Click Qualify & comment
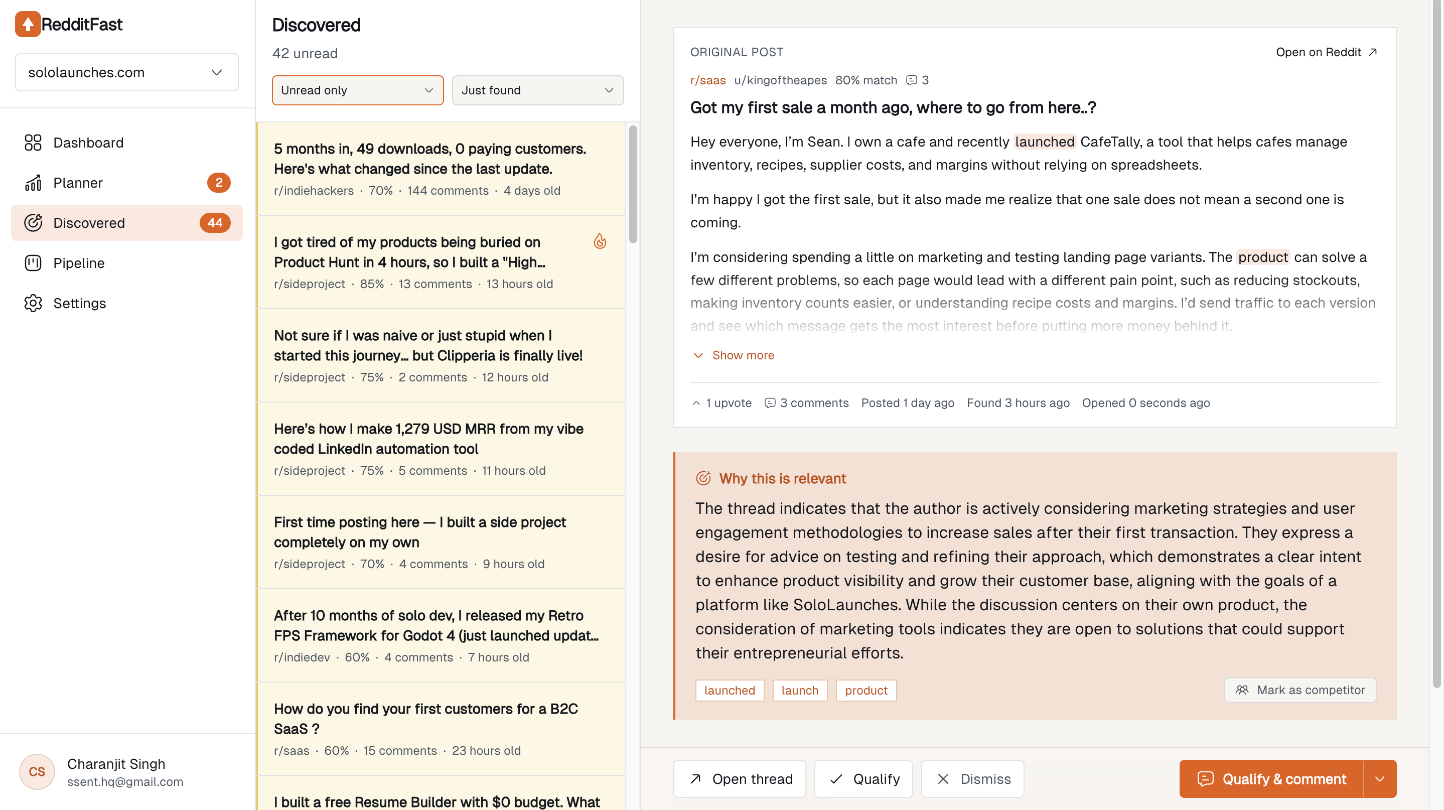The width and height of the screenshot is (1444, 810). point(1271,778)
